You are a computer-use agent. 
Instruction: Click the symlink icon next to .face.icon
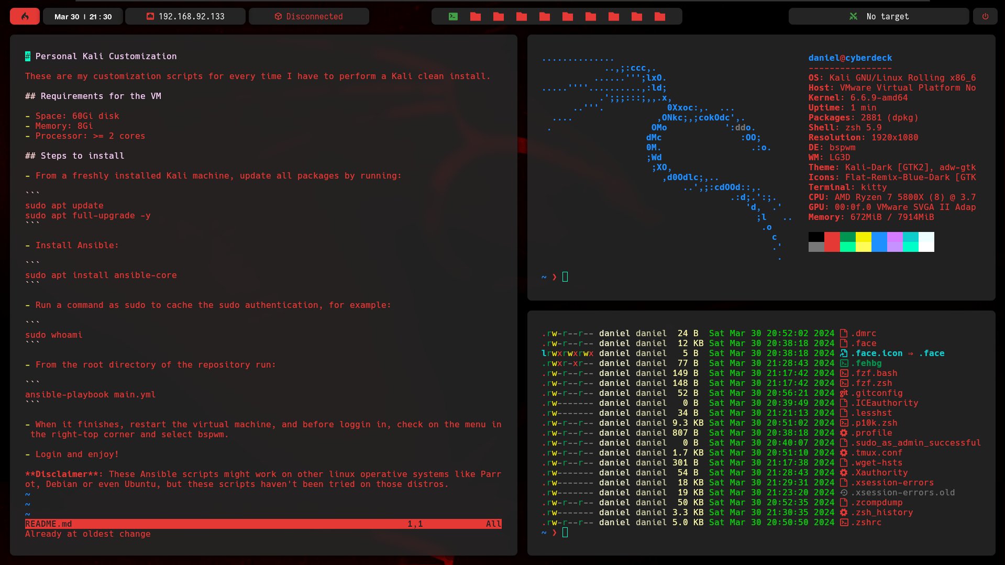click(844, 353)
